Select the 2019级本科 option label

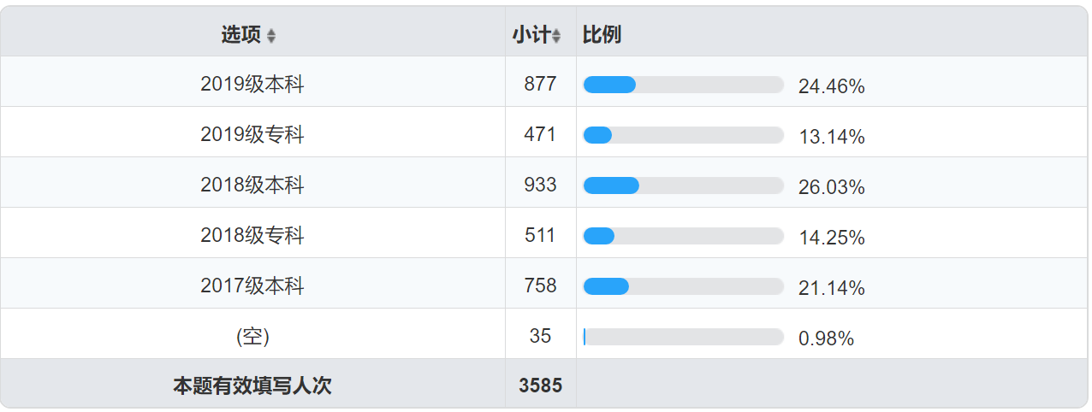[252, 85]
